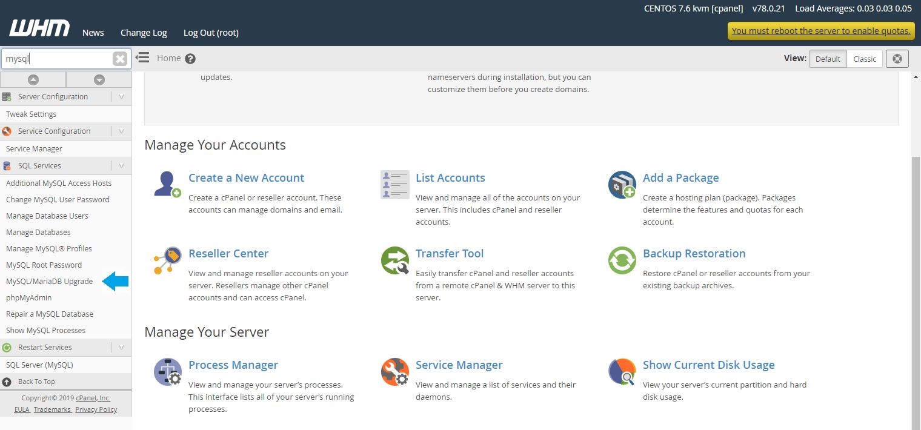Image resolution: width=921 pixels, height=430 pixels.
Task: Open Manage MySQL® Profiles
Action: tap(49, 249)
